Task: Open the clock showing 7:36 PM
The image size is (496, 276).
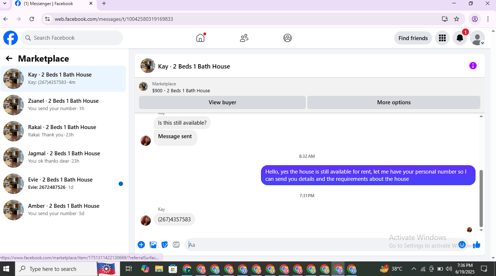Action: point(465,269)
